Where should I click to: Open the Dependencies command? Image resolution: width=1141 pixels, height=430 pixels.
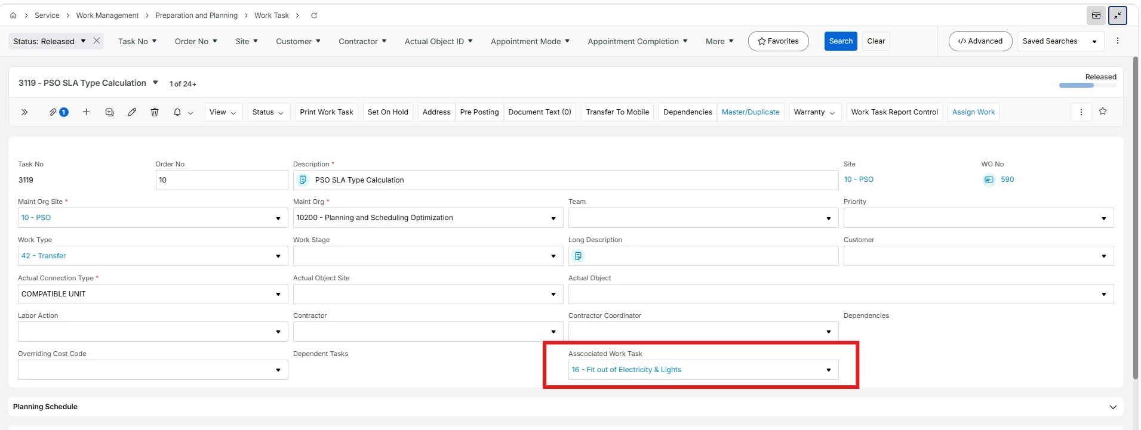688,112
